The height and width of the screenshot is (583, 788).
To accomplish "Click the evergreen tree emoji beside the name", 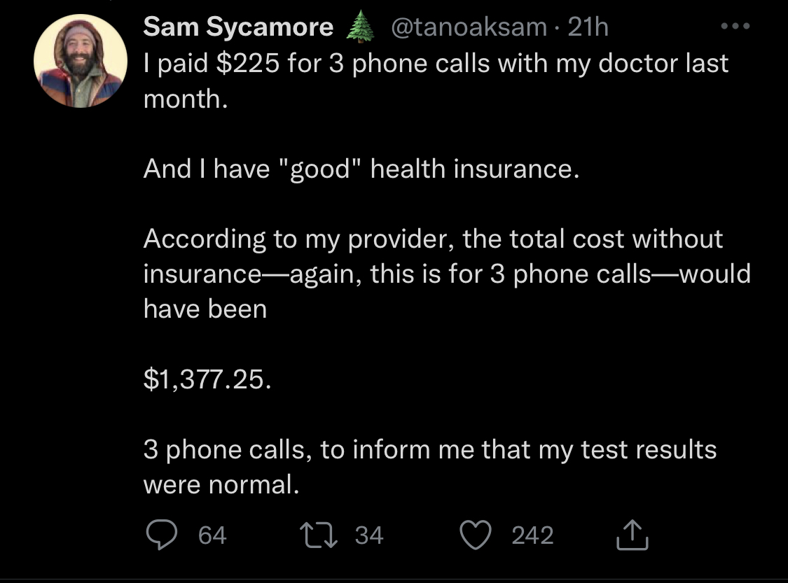I will (x=357, y=28).
